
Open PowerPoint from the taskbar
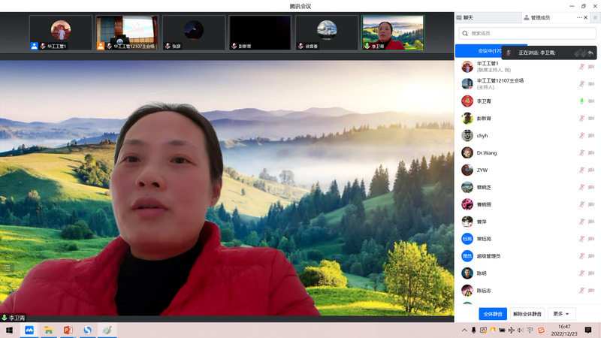pos(68,330)
